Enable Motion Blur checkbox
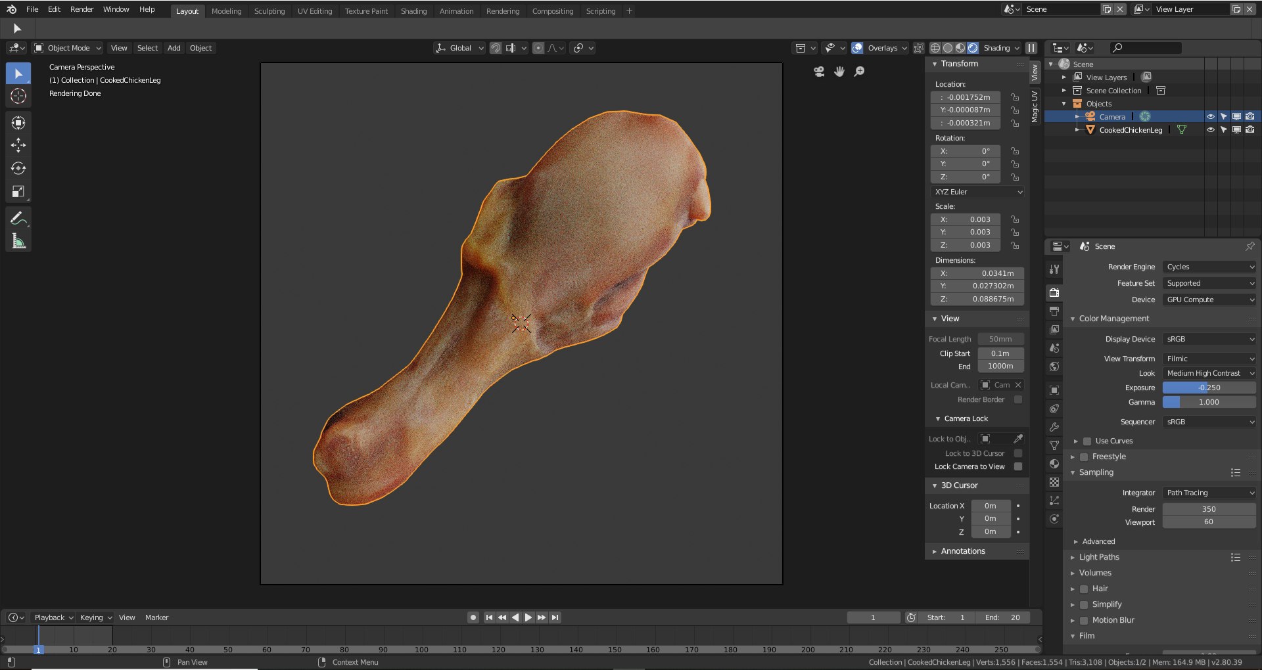Image resolution: width=1262 pixels, height=670 pixels. [1084, 620]
